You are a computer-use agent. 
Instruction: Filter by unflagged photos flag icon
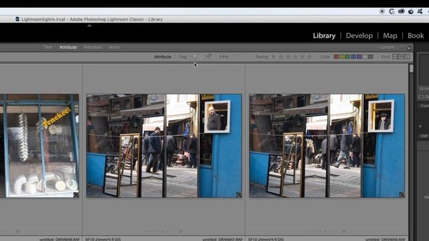(202, 56)
